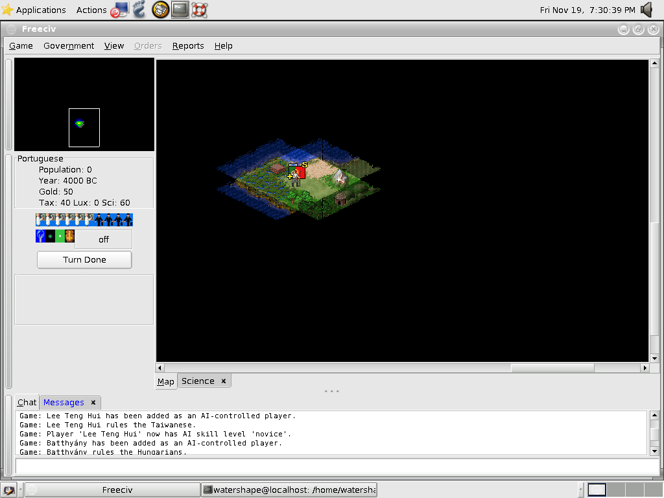Click the map scroll down arrow

(654, 358)
